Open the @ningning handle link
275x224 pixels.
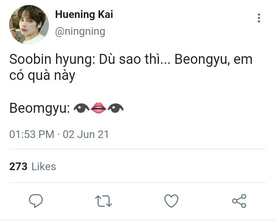coord(80,31)
